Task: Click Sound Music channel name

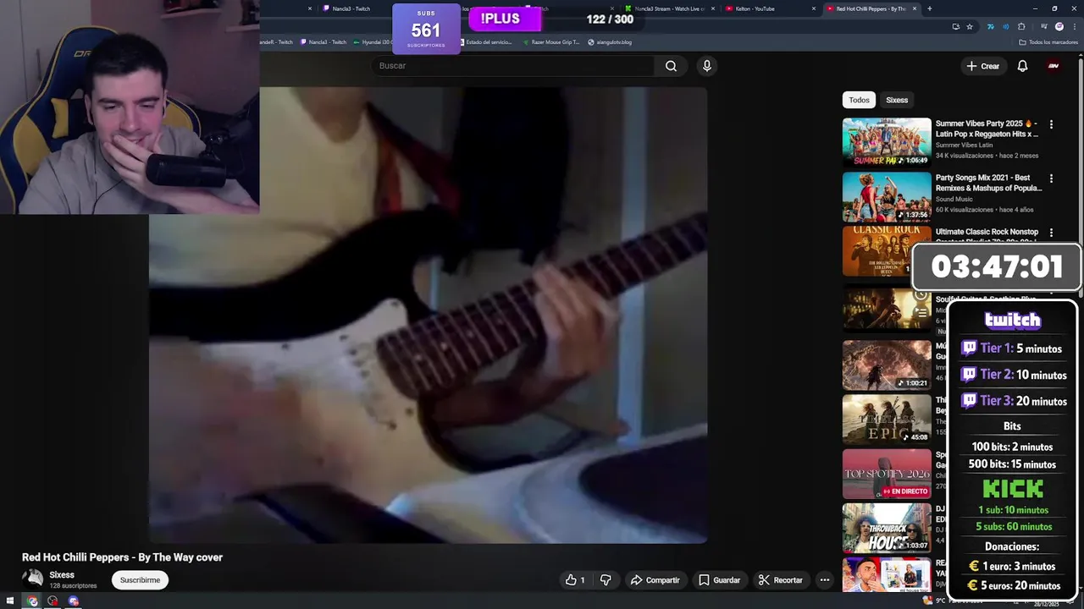Action: (x=954, y=200)
